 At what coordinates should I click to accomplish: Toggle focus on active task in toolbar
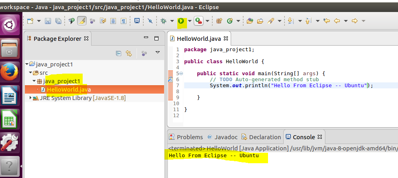(92, 21)
